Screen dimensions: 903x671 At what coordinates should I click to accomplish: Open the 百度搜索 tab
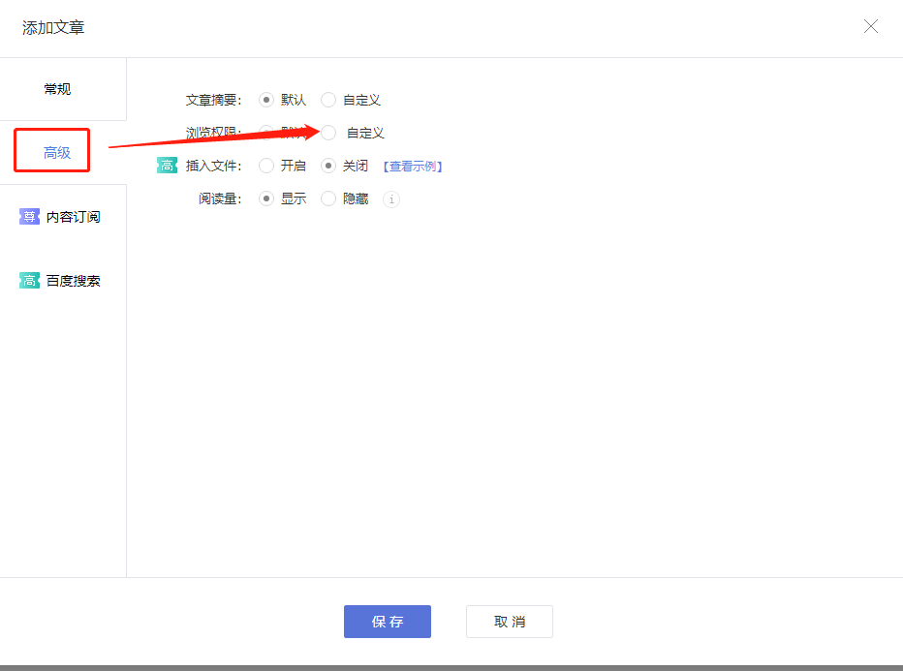(x=60, y=281)
